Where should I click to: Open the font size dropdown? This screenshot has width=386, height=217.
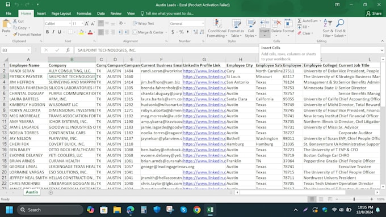(82, 24)
